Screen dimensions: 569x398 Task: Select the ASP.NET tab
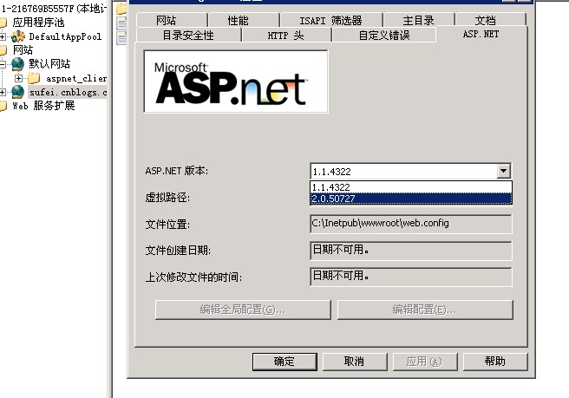tap(481, 34)
